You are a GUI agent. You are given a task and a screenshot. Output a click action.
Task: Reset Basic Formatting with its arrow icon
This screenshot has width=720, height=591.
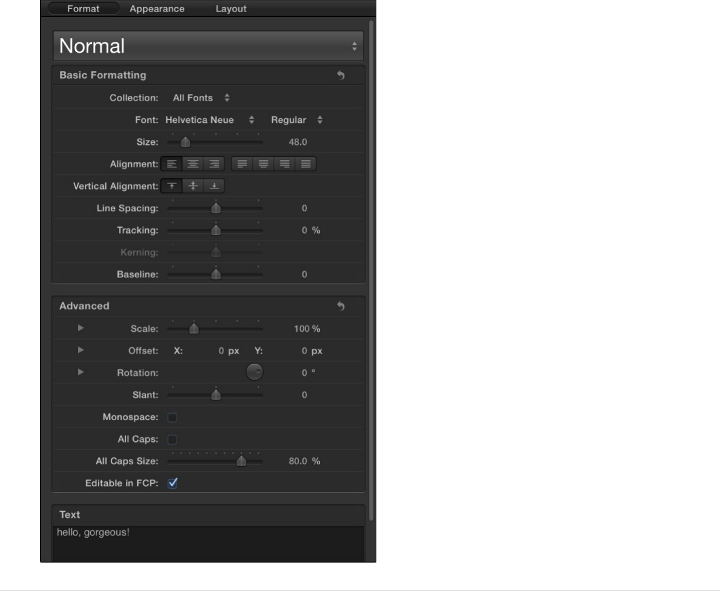pos(341,75)
